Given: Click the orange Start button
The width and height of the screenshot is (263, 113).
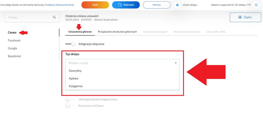Looking at the screenshot, I should pyautogui.click(x=95, y=5).
